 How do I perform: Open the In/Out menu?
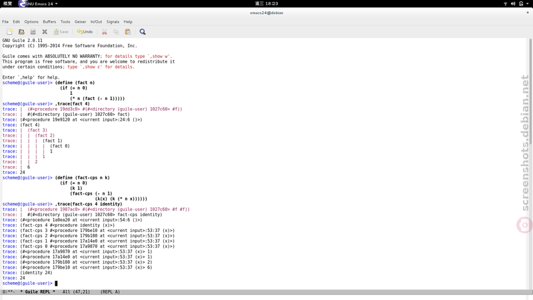click(96, 22)
